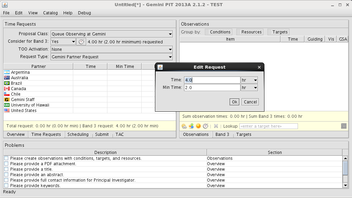352x198 pixels.
Task: Switch to the Band 3 tab
Action: tap(222, 135)
